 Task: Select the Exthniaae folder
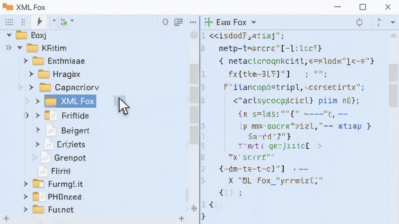point(58,61)
